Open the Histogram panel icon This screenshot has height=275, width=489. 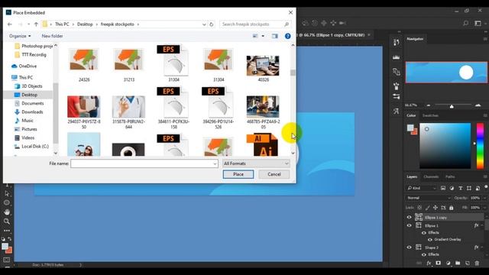click(396, 57)
